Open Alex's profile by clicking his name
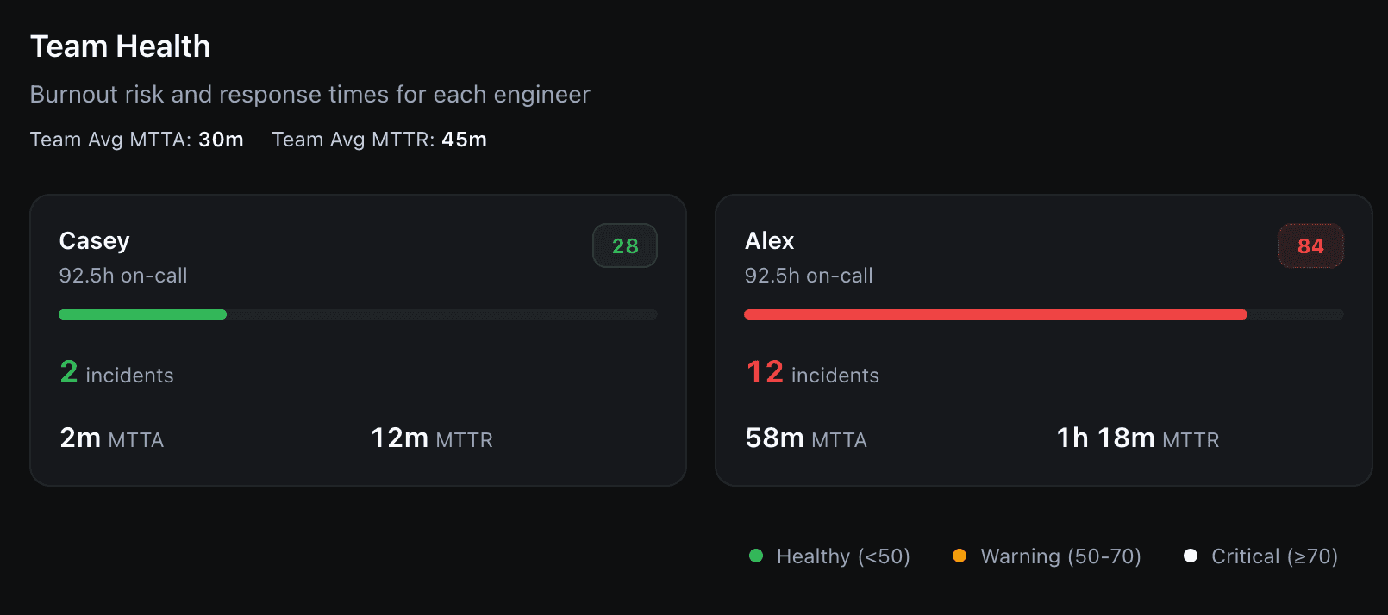Screen dimensions: 1388x615 (768, 241)
